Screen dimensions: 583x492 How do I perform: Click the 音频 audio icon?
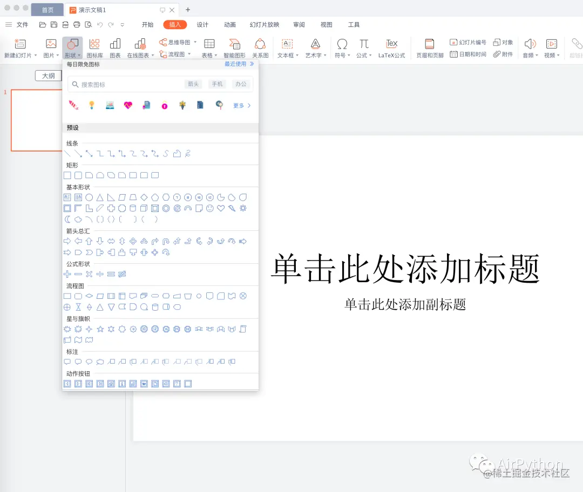coord(530,44)
